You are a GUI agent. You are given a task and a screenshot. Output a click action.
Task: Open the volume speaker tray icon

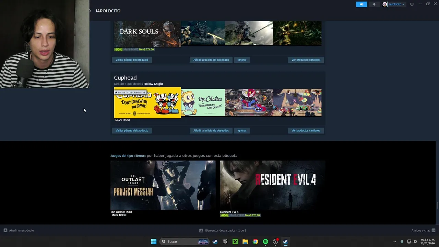415,242
